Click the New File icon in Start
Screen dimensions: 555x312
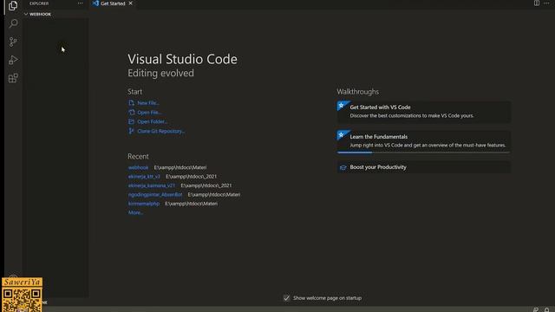click(131, 103)
